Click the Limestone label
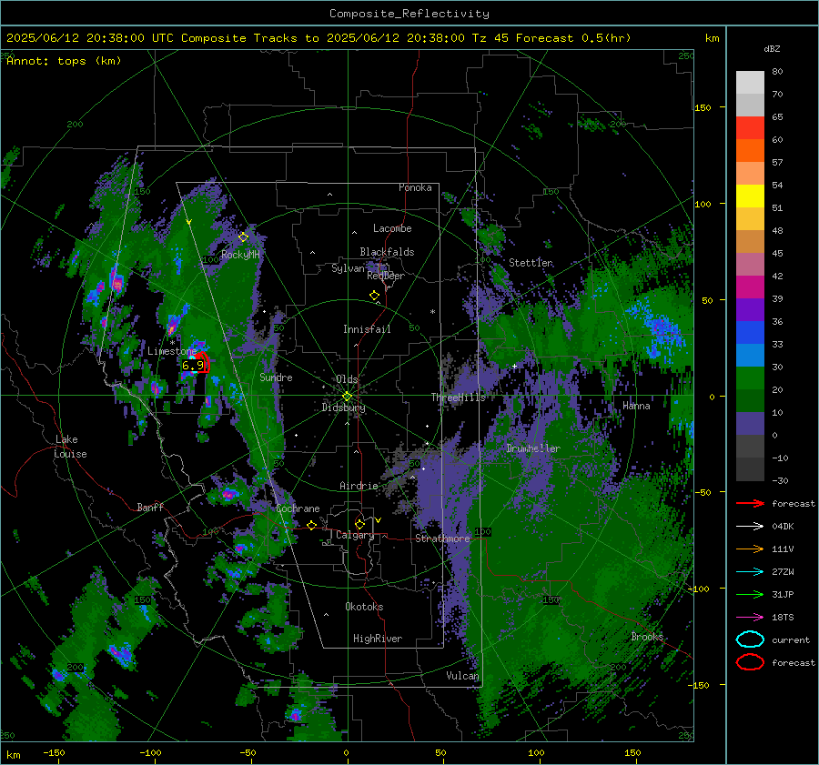The height and width of the screenshot is (765, 819). 172,351
